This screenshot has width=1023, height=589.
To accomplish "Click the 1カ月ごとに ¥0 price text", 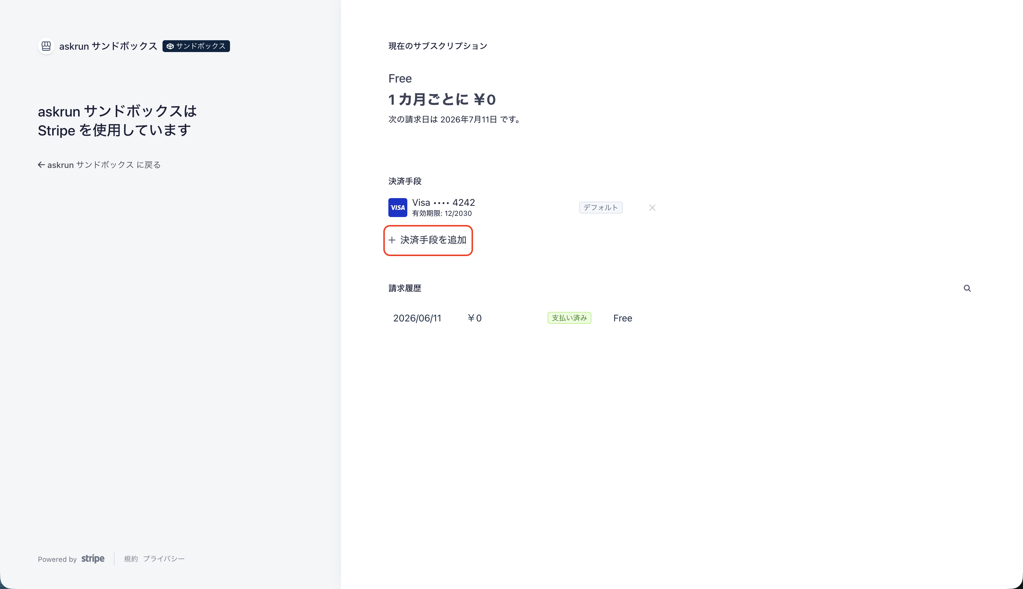I will point(442,100).
